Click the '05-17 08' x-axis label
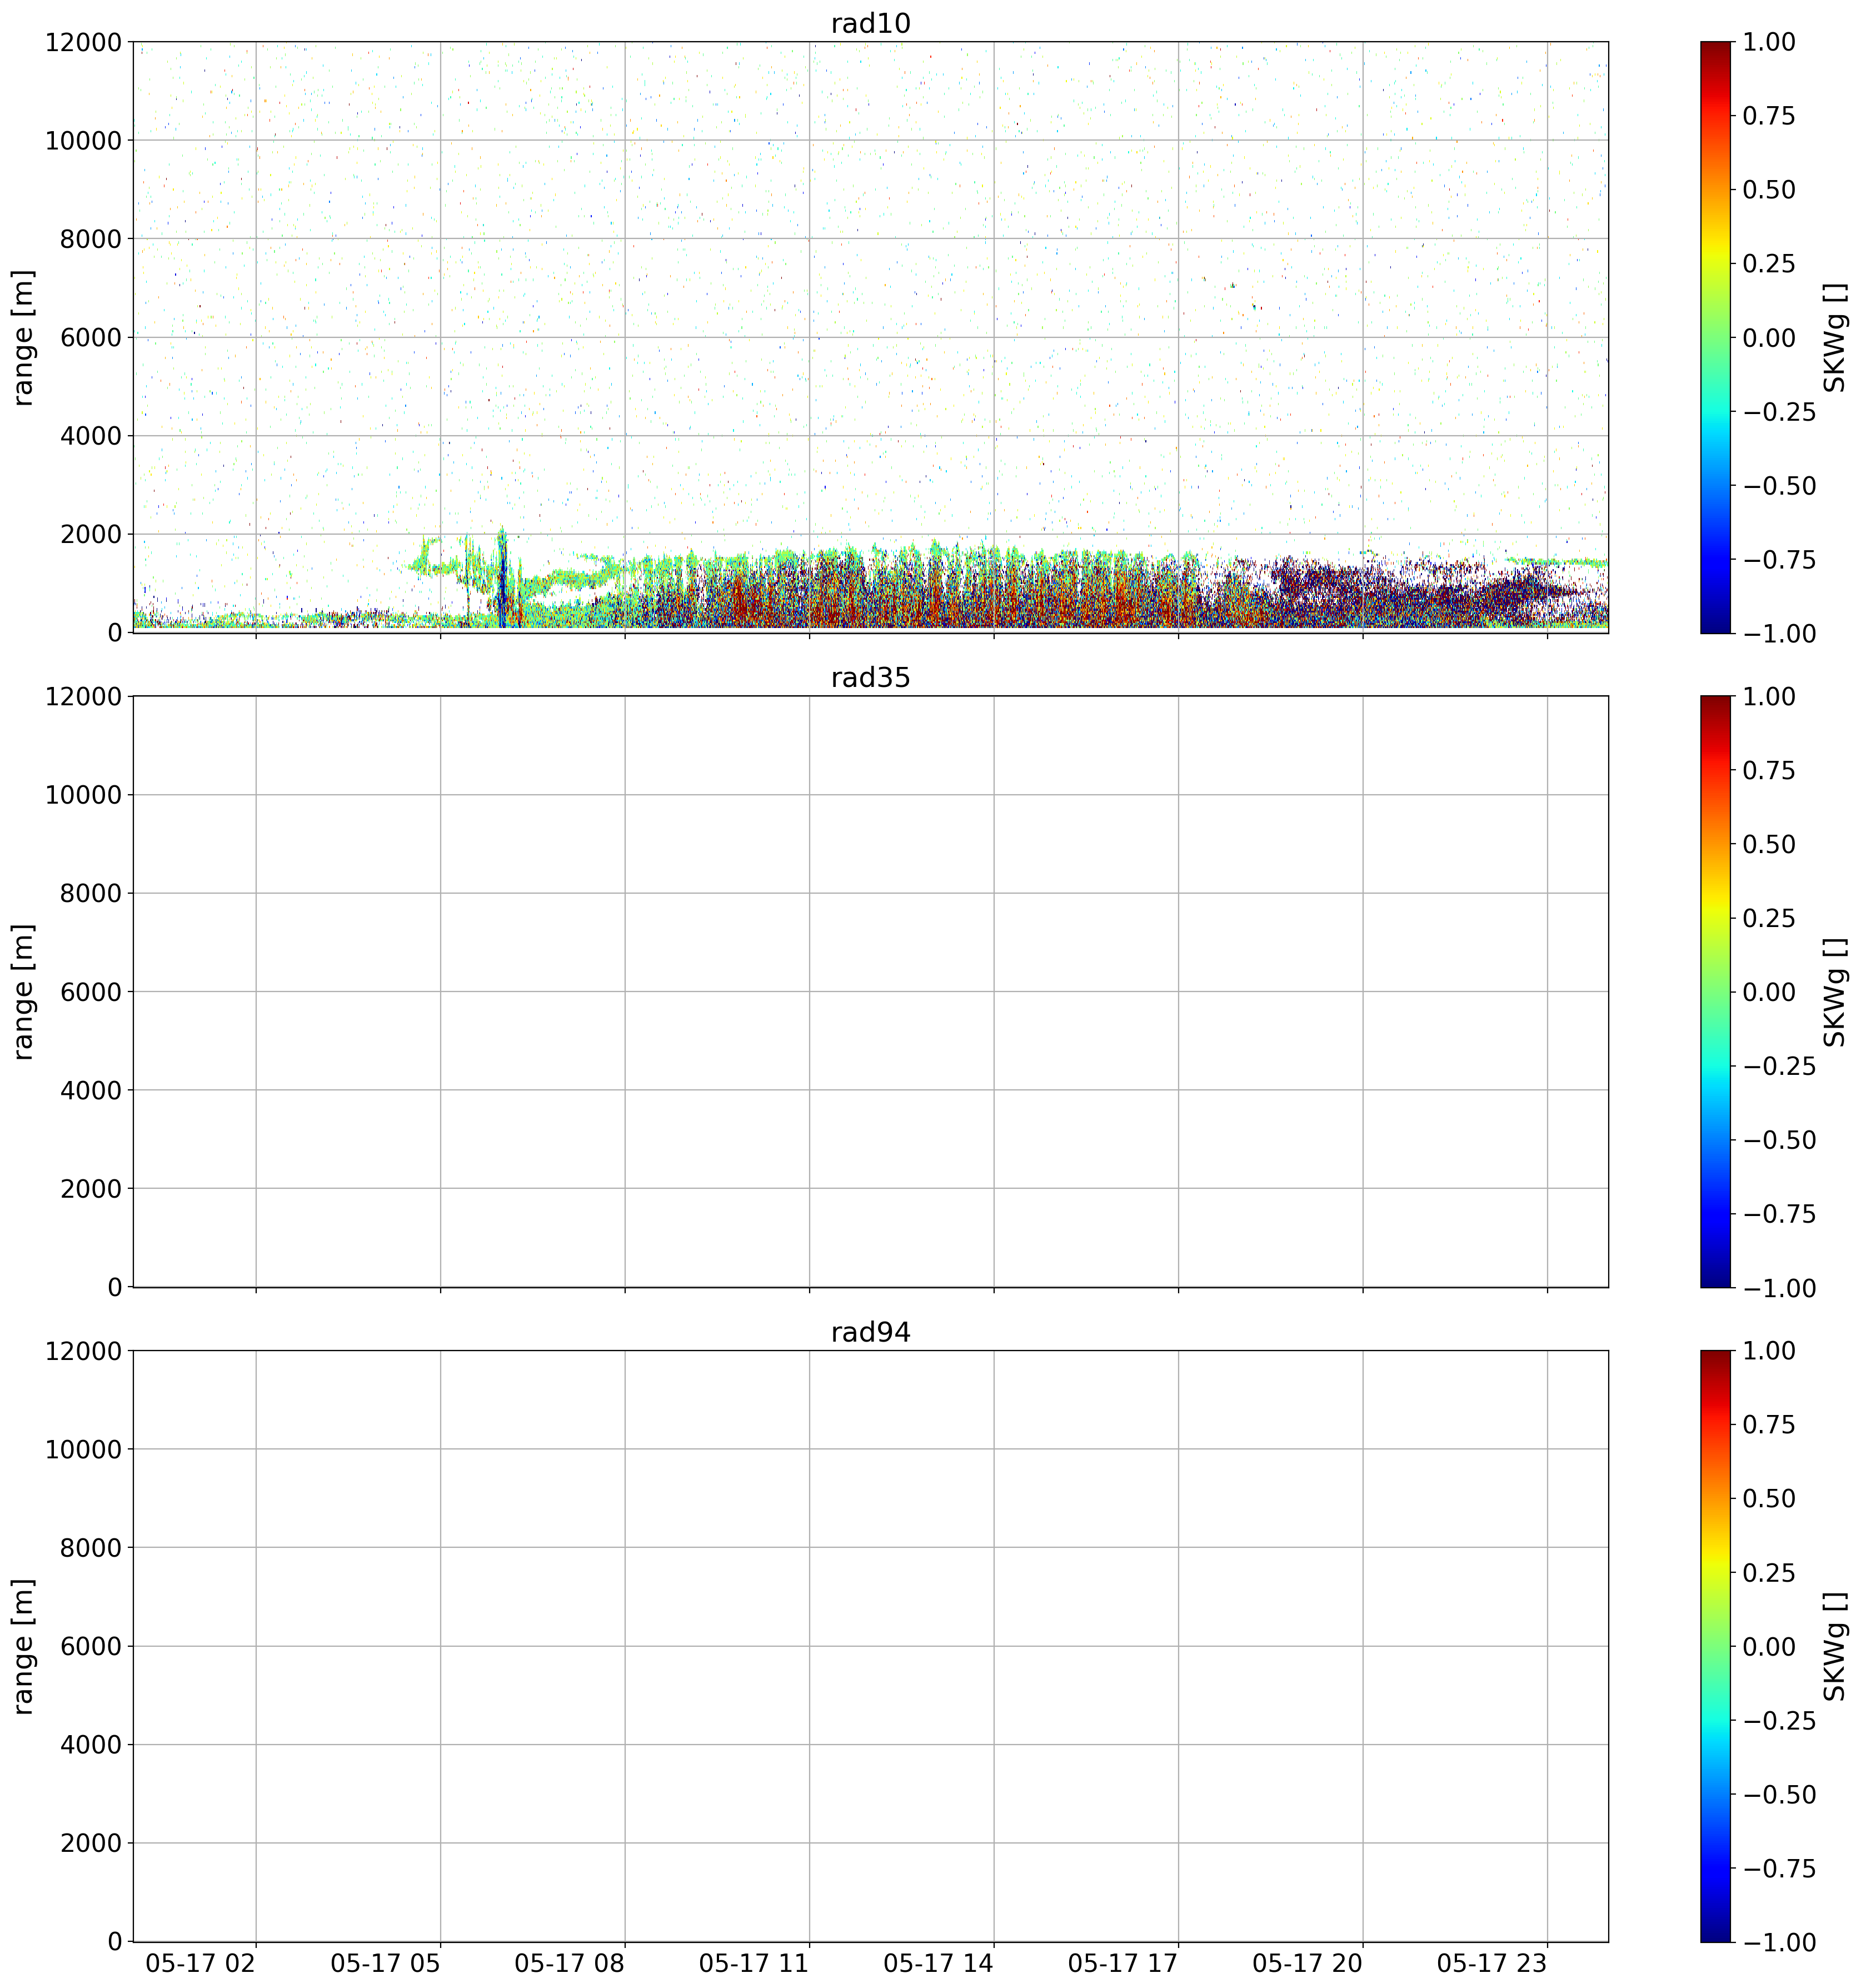 569,1964
